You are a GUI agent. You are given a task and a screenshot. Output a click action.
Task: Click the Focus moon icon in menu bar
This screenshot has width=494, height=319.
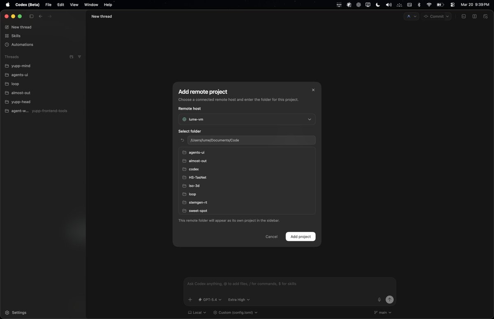tap(378, 5)
